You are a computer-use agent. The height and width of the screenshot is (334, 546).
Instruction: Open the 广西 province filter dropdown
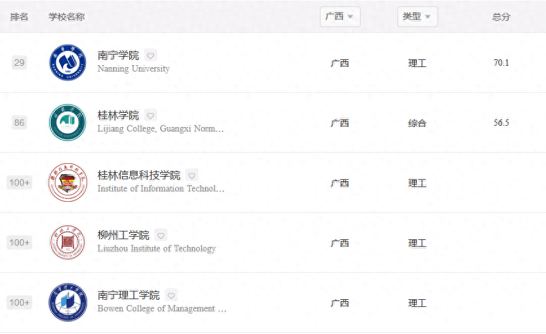pos(340,17)
